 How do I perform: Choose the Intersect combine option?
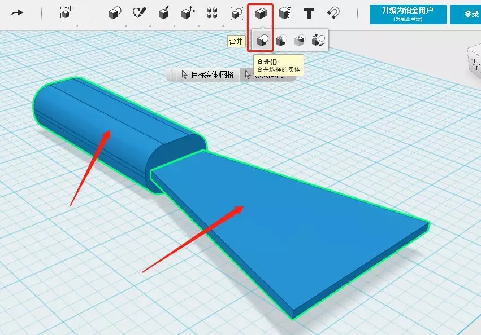pyautogui.click(x=300, y=41)
